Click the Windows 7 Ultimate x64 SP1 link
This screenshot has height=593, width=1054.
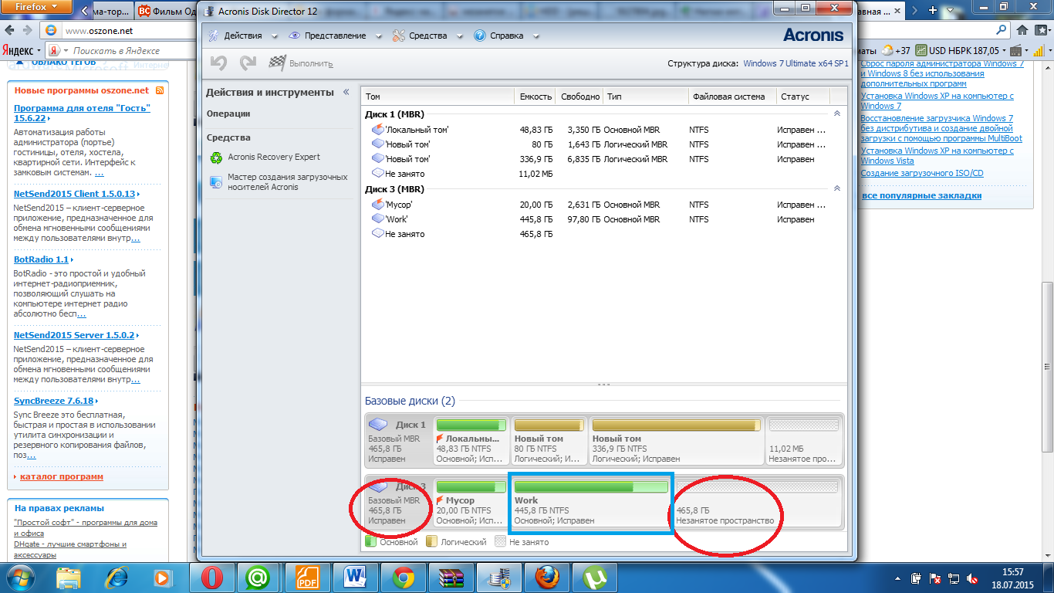click(x=796, y=63)
